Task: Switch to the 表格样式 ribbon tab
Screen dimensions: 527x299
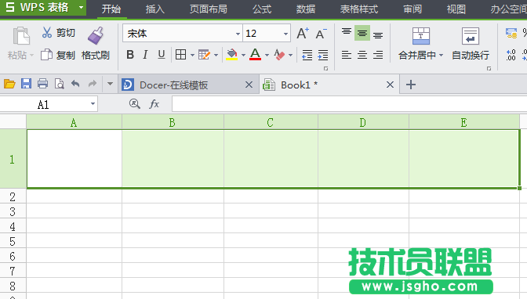Action: coord(359,9)
